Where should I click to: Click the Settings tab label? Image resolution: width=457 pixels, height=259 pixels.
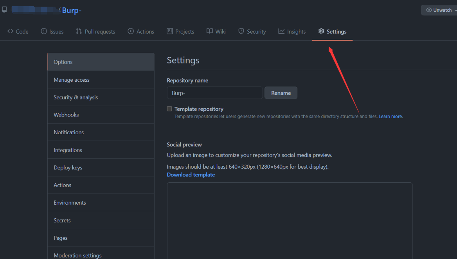(x=336, y=31)
